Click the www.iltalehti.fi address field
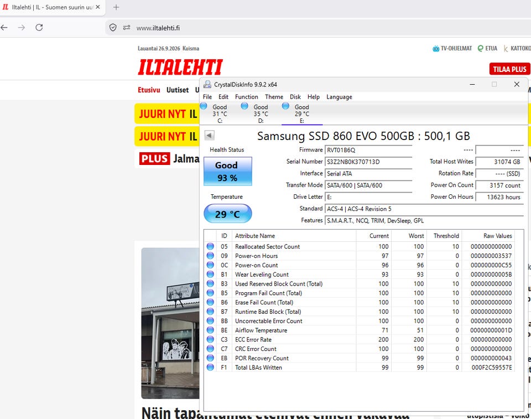 tap(158, 28)
